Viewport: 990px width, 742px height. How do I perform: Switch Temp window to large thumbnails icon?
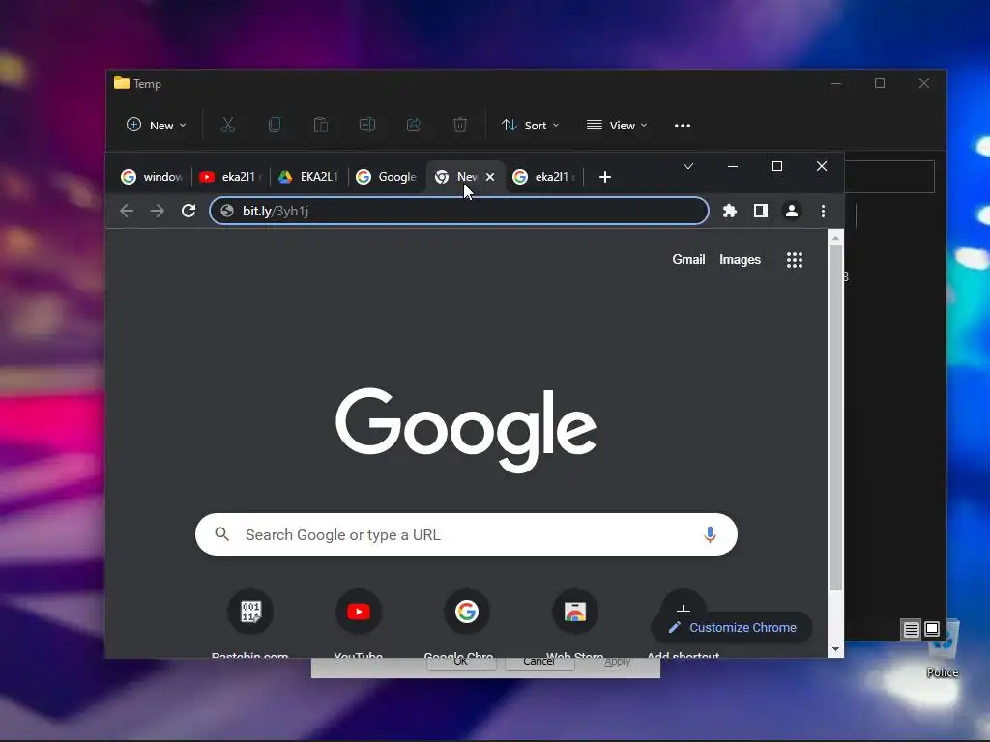click(932, 629)
